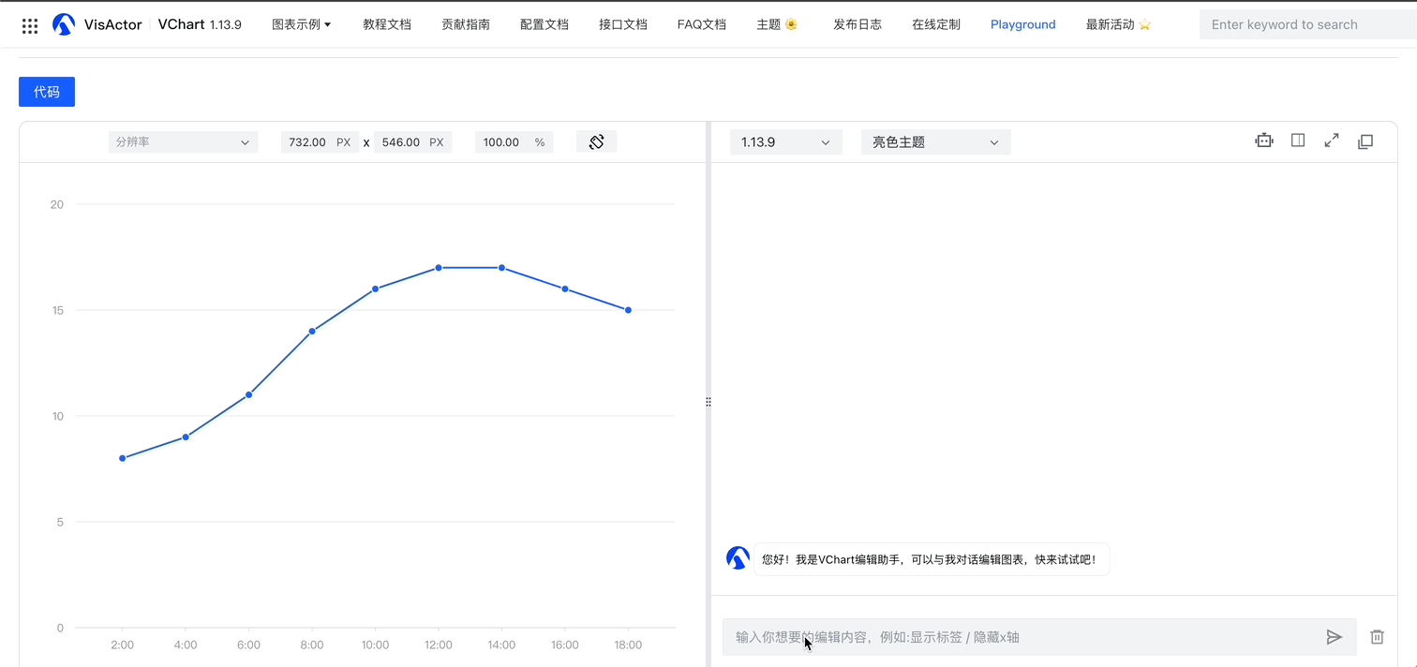Clear chat with trash icon
This screenshot has width=1417, height=667.
click(1377, 637)
